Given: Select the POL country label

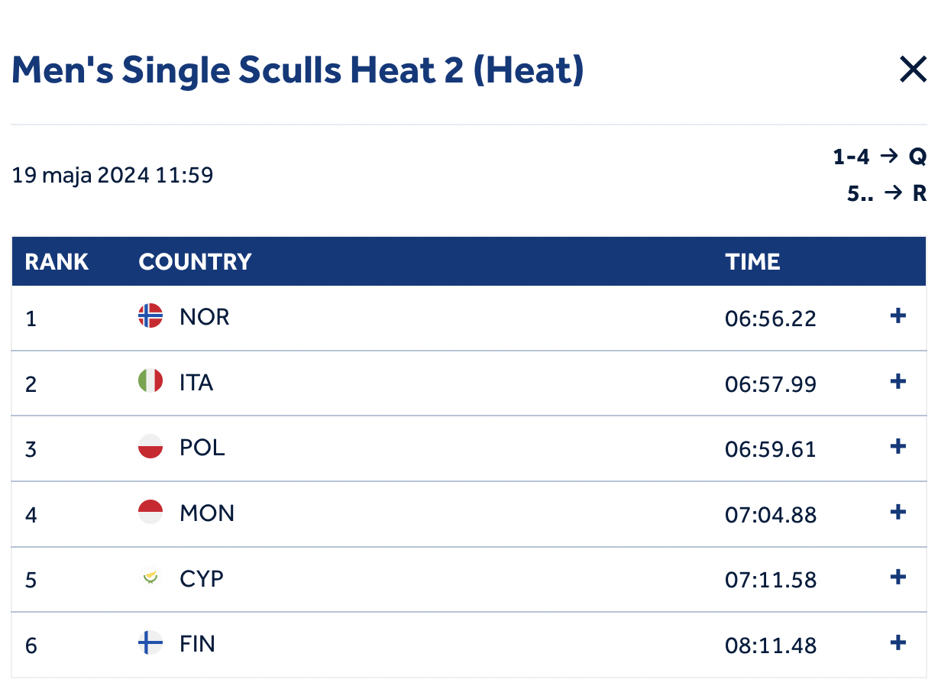Looking at the screenshot, I should (202, 447).
